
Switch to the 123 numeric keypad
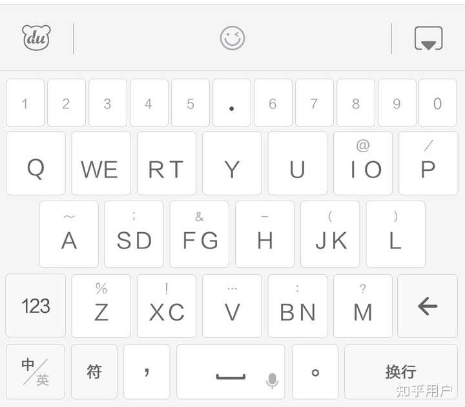tap(36, 306)
